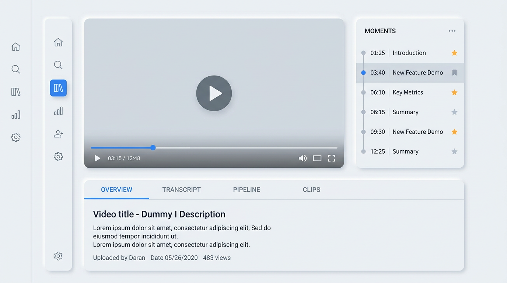507x283 pixels.
Task: Switch to the Transcript tab
Action: pos(181,189)
